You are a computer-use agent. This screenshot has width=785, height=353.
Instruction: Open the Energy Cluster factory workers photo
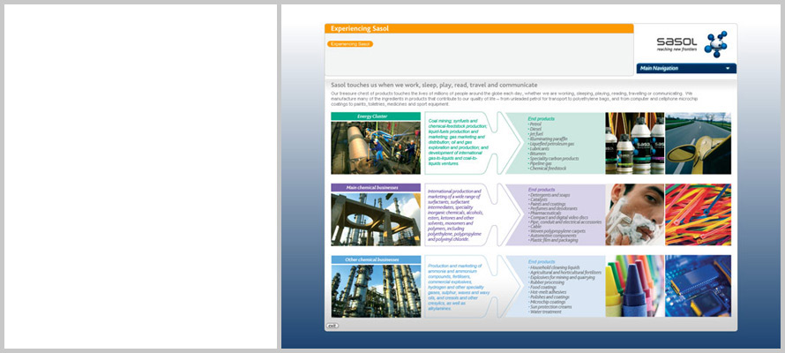[376, 147]
